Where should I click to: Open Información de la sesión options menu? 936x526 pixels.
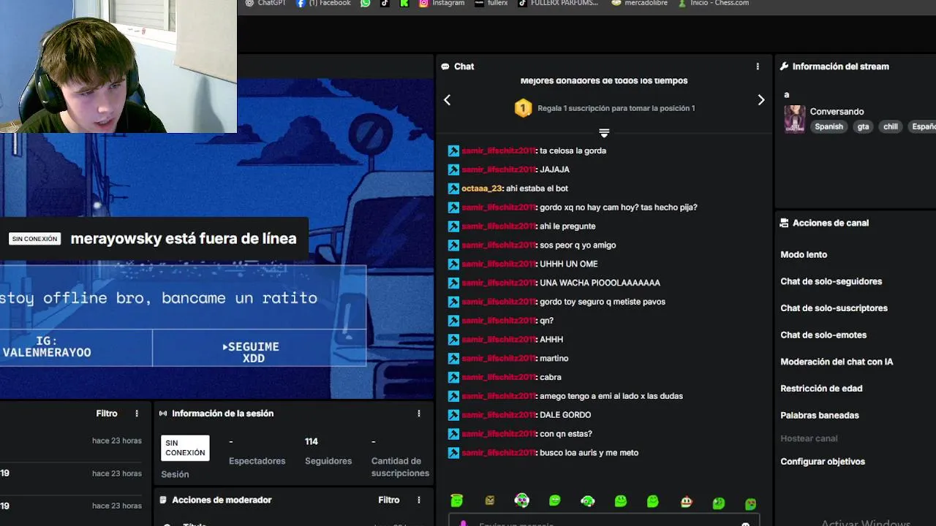coord(419,413)
